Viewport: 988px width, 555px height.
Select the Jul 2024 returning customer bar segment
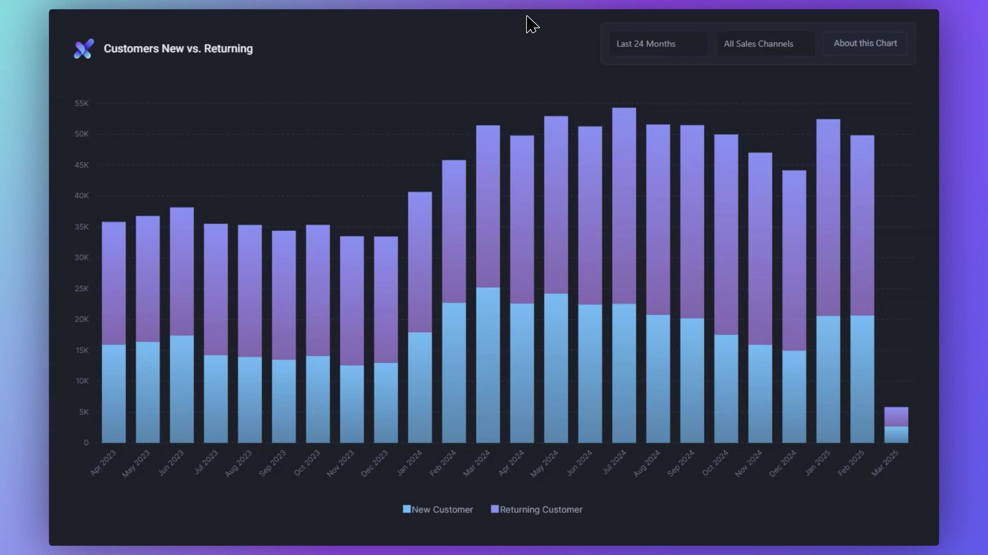point(624,206)
